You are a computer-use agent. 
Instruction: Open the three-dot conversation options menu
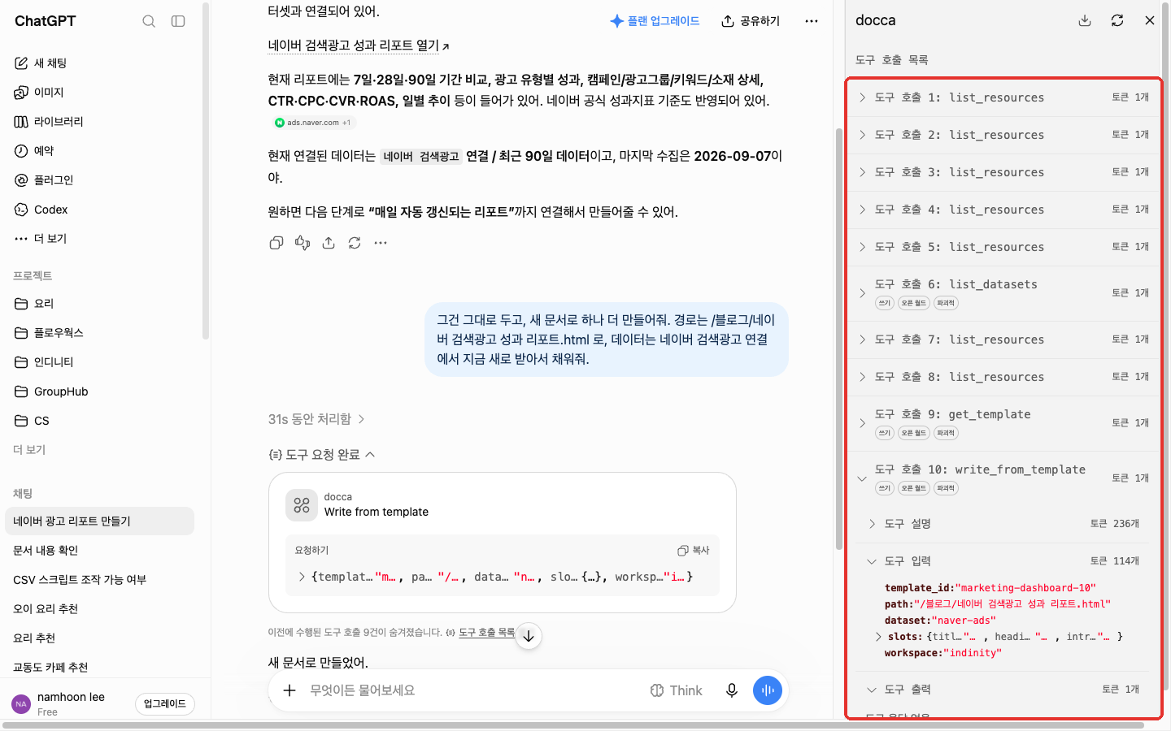(x=812, y=21)
